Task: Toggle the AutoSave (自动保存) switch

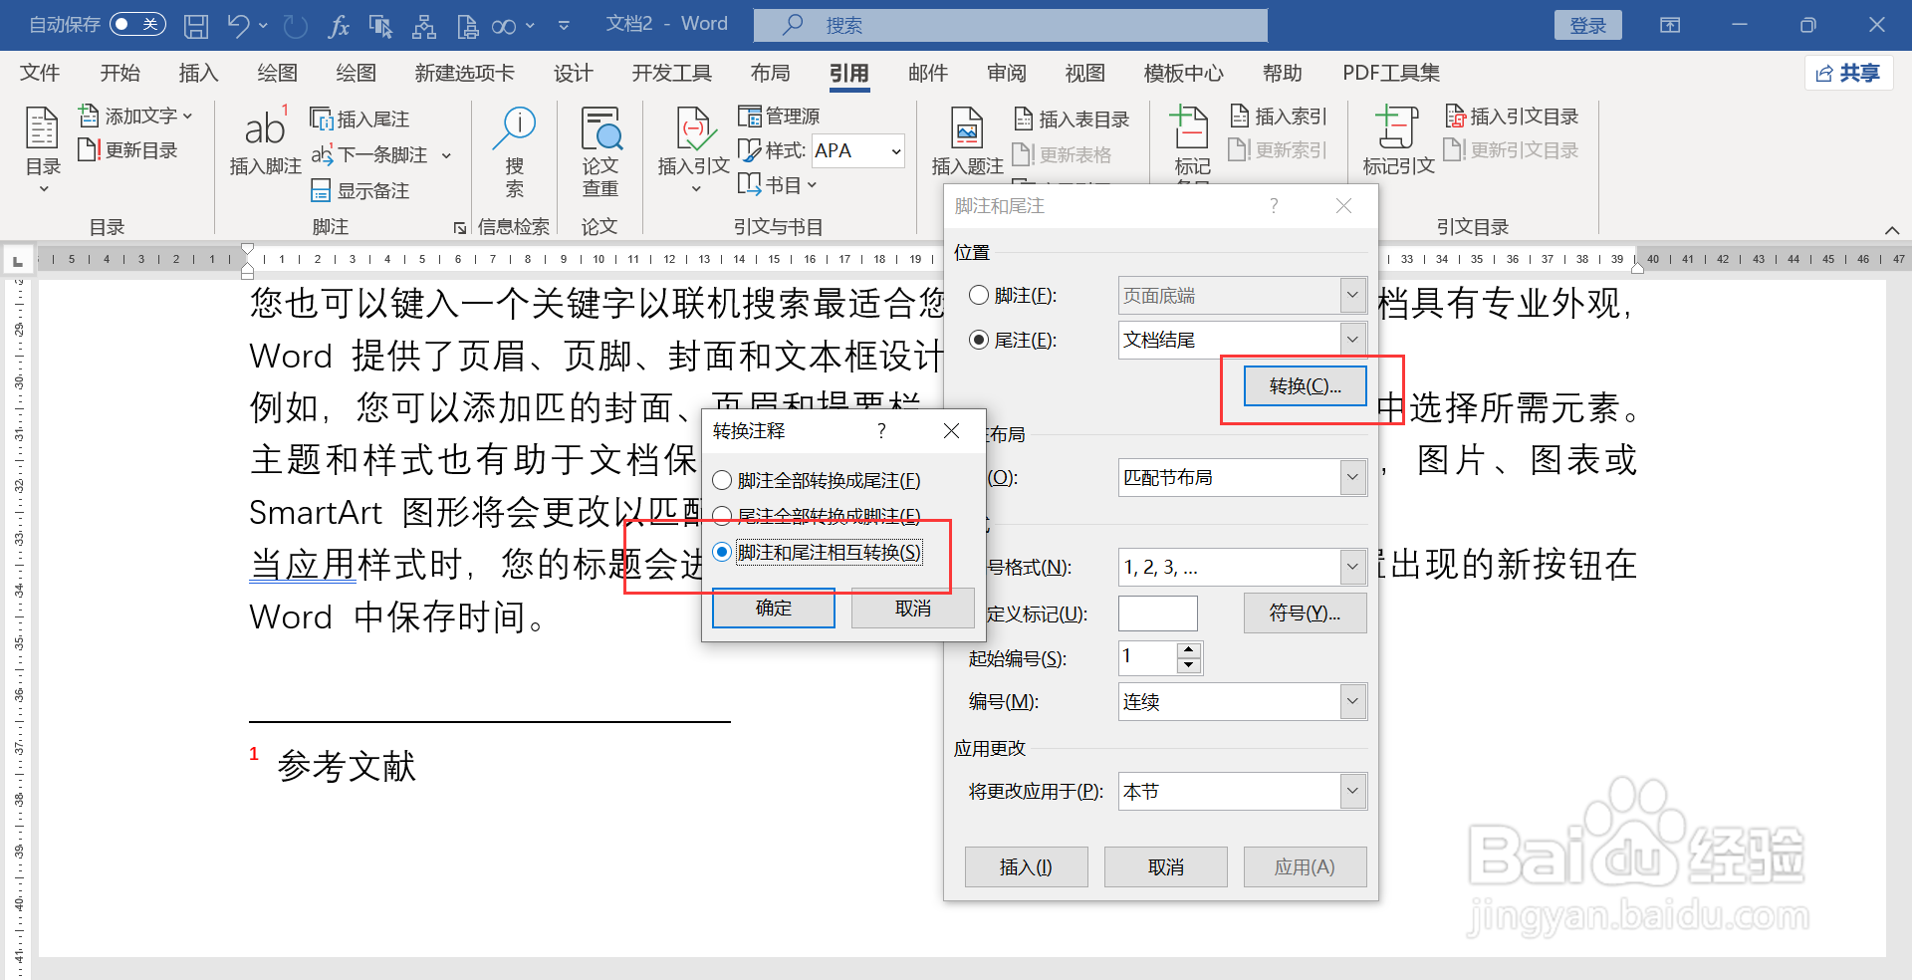Action: click(x=137, y=24)
